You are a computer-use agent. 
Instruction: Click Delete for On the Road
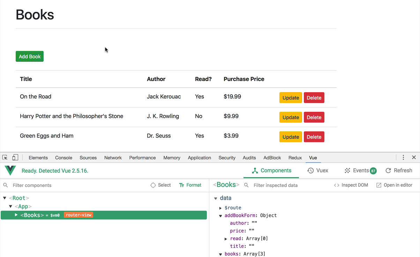tap(314, 98)
